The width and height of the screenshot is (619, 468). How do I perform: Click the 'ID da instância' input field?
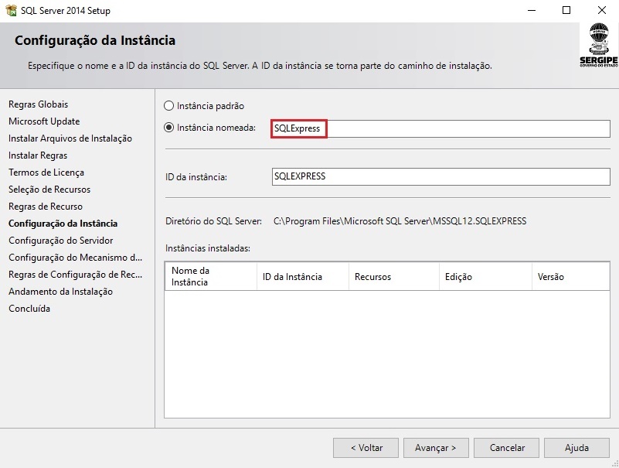click(440, 177)
